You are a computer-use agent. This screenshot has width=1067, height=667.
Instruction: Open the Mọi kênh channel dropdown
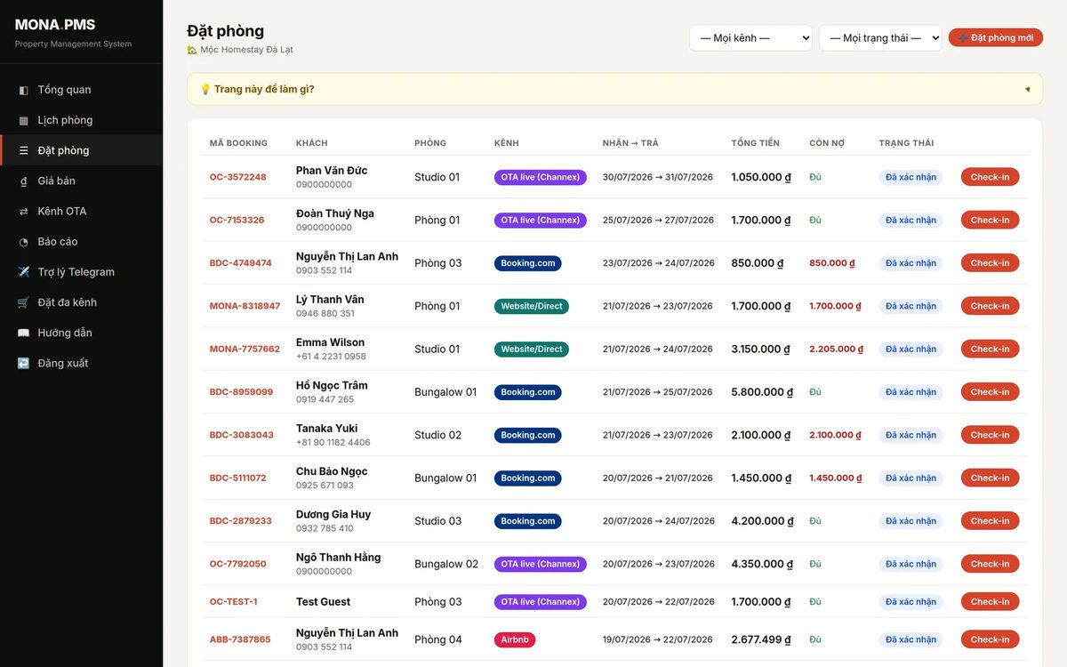point(750,37)
